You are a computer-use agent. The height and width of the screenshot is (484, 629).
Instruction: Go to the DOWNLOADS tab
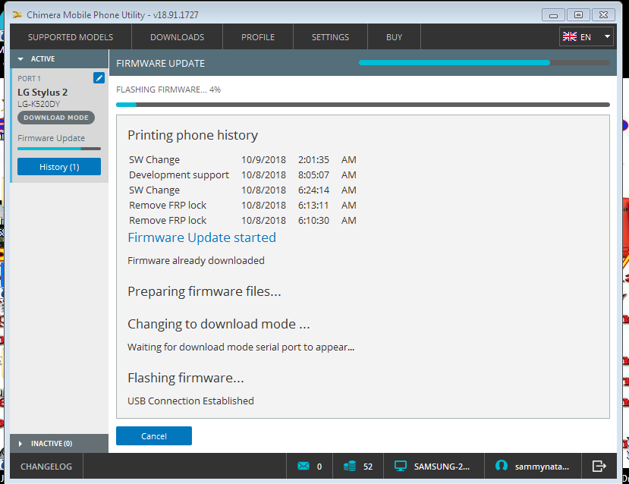178,37
